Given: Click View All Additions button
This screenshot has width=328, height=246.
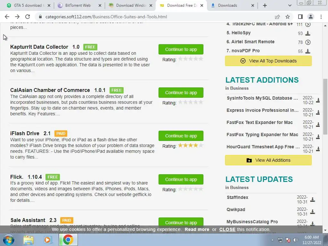Looking at the screenshot, I should coord(268,160).
